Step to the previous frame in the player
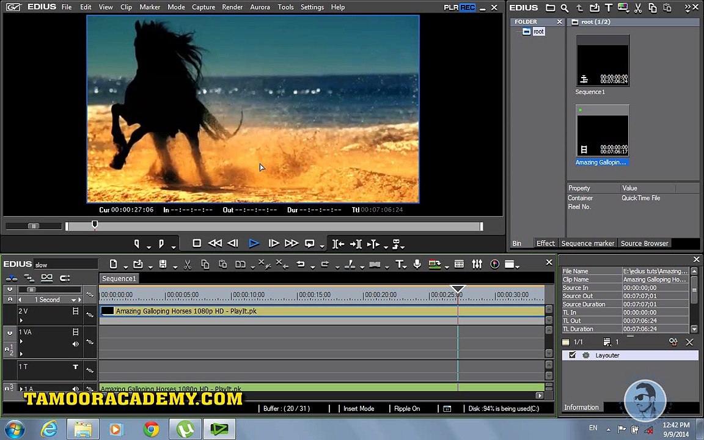This screenshot has width=704, height=440. click(233, 243)
